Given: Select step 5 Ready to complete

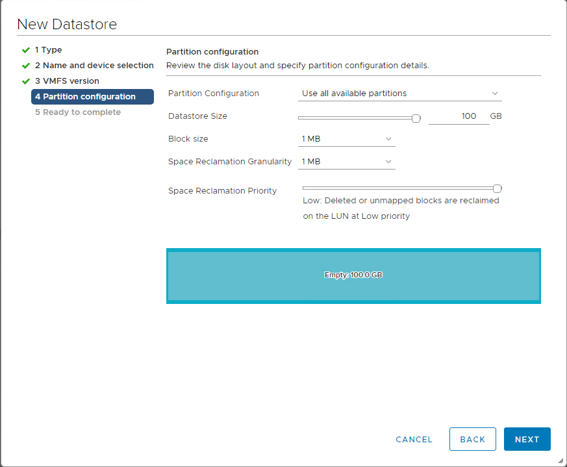Looking at the screenshot, I should click(x=78, y=112).
